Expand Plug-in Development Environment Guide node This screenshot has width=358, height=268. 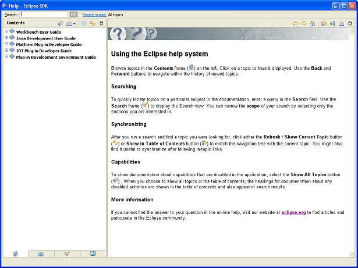(x=6, y=56)
